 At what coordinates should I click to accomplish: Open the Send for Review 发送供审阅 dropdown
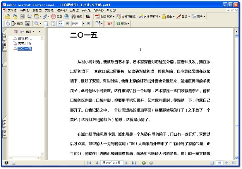coord(150,16)
